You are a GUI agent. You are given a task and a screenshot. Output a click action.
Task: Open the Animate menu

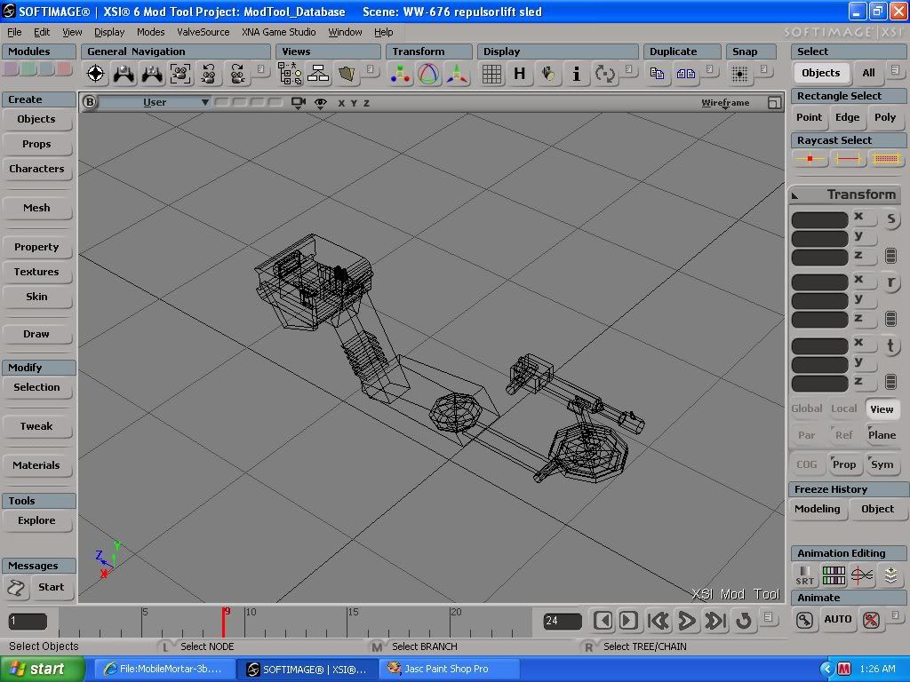tap(847, 598)
